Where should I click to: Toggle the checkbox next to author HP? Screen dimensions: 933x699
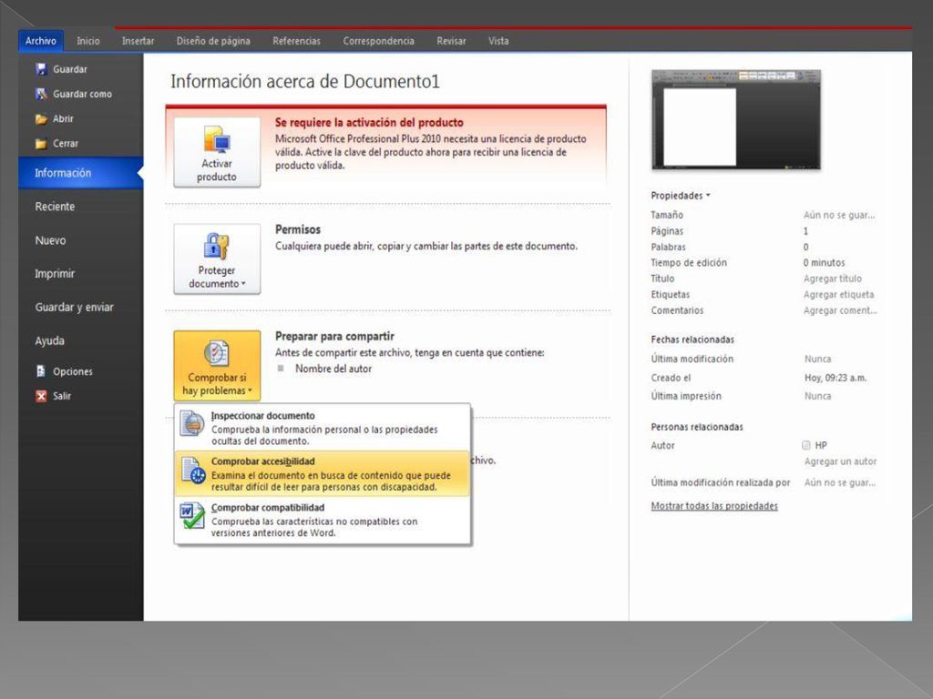click(806, 445)
